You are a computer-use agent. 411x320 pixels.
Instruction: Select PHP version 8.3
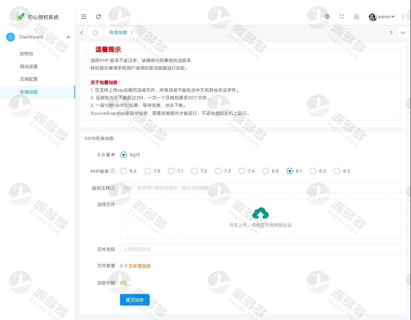[x=337, y=171]
